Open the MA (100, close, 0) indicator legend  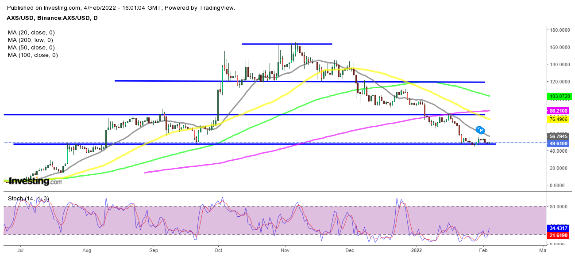[x=33, y=55]
